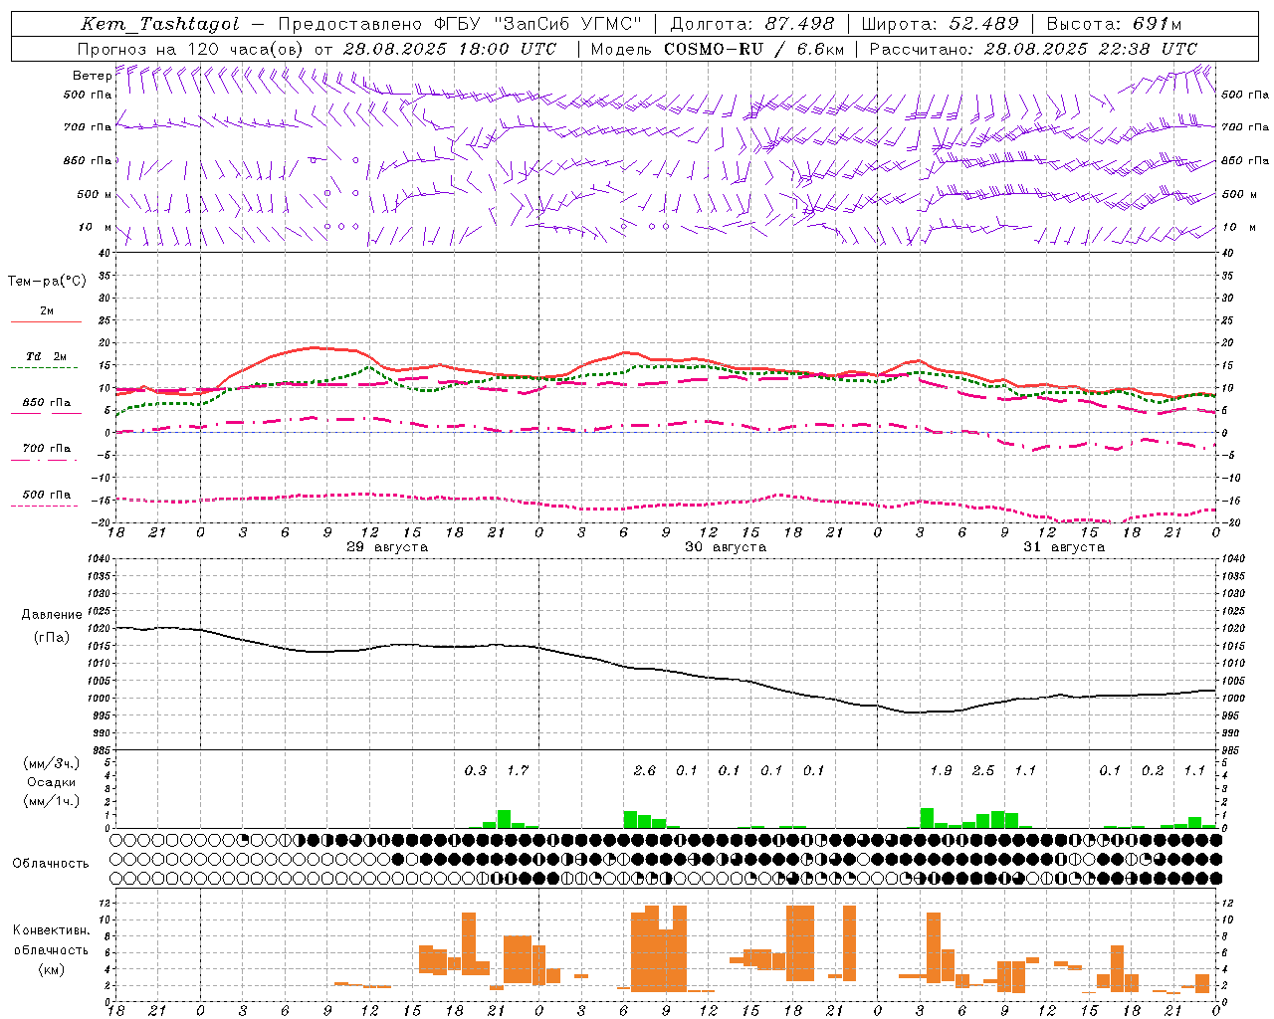This screenshot has width=1274, height=1019.
Task: Select the elevation text Высота: 691м
Action: 1115,24
